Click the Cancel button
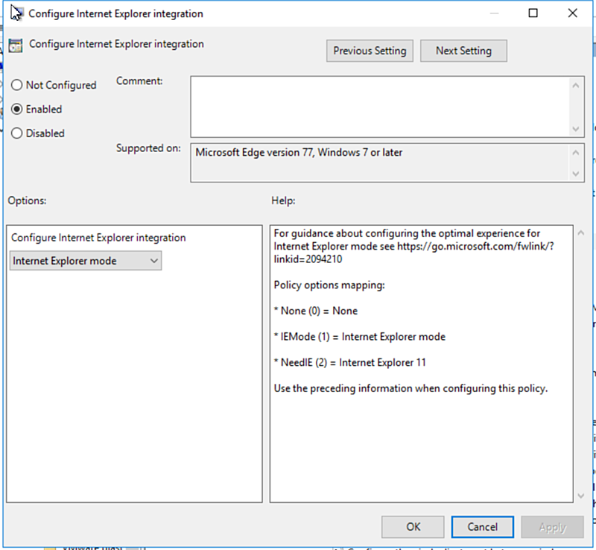 (483, 527)
